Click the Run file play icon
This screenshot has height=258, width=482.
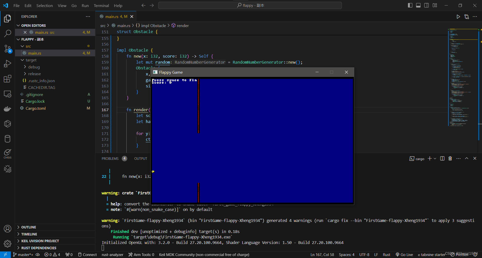coord(458,17)
